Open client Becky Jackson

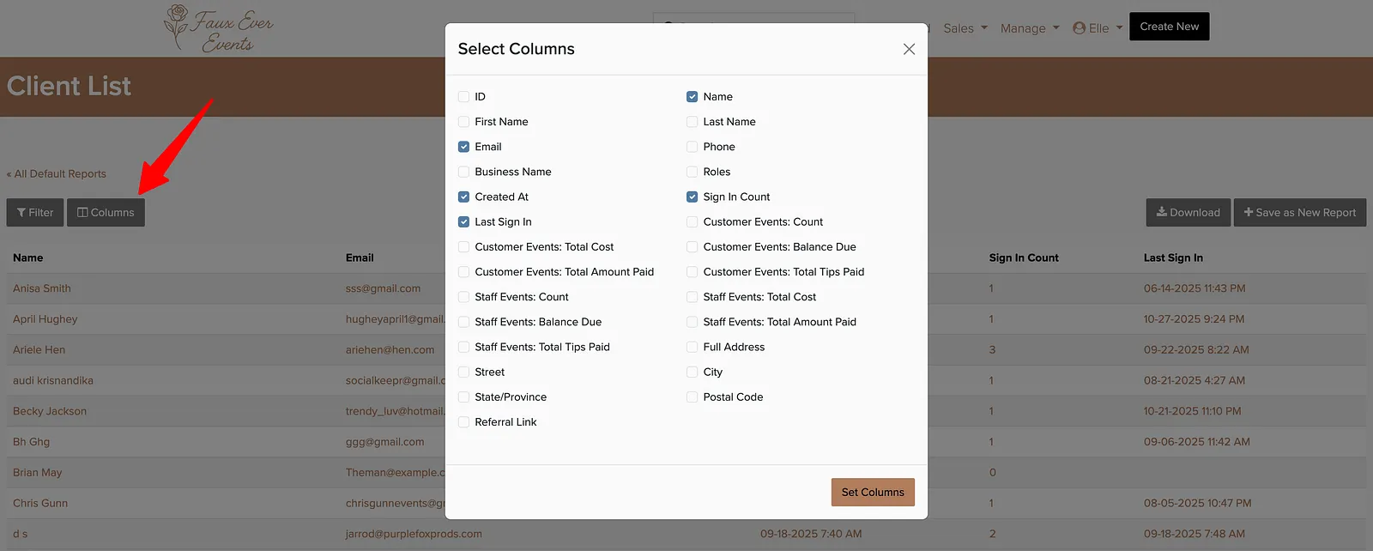(50, 411)
